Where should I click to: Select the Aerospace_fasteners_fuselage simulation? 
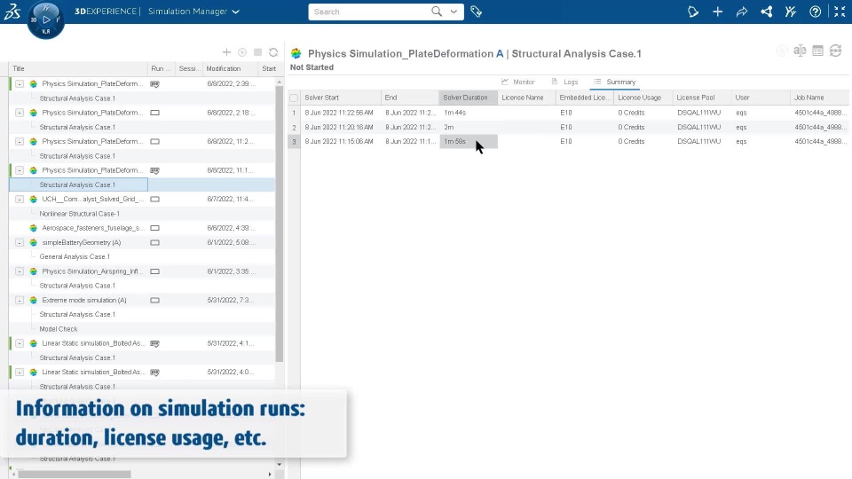point(93,228)
